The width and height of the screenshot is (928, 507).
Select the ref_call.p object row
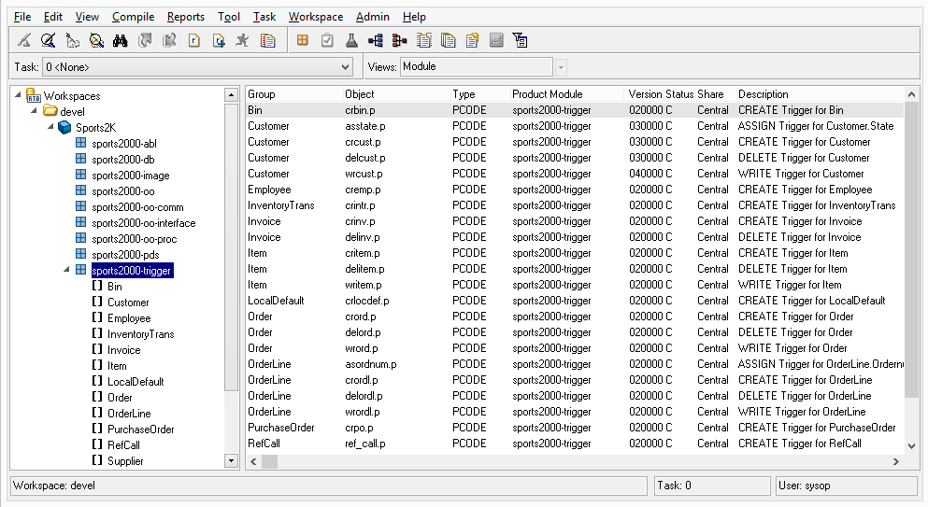575,444
